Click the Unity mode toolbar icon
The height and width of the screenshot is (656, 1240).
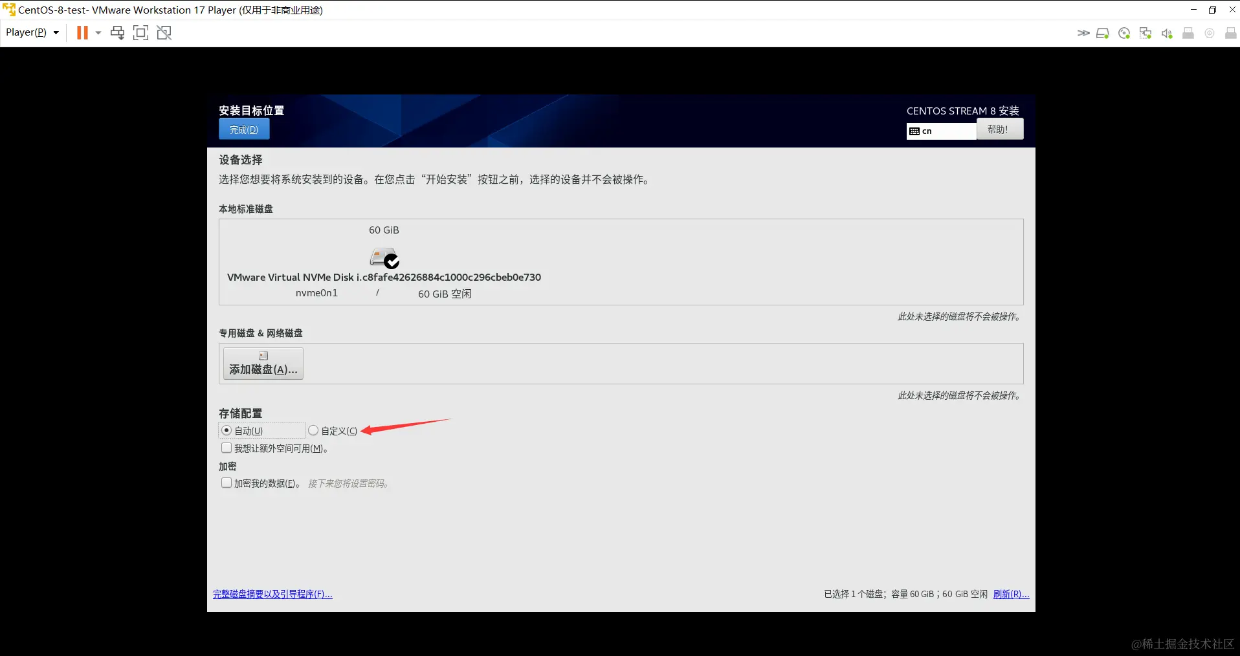tap(164, 32)
